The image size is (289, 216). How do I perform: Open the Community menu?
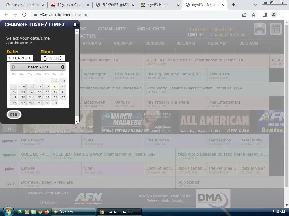(112, 29)
